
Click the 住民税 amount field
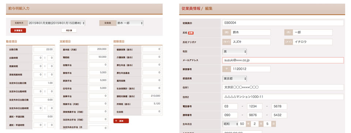(x=152, y=112)
